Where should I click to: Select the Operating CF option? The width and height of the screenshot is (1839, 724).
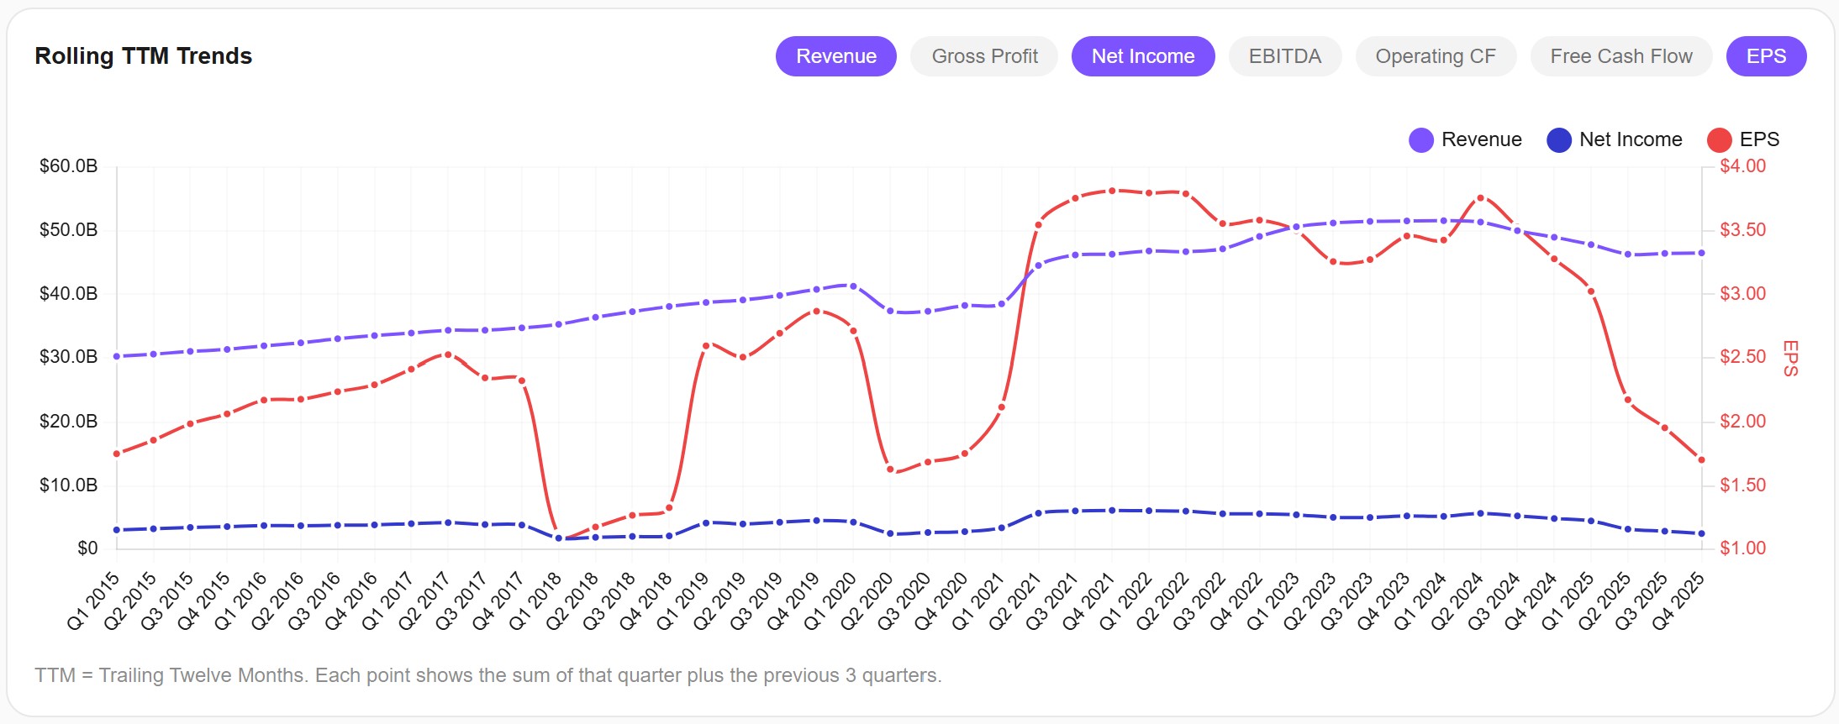(x=1436, y=56)
